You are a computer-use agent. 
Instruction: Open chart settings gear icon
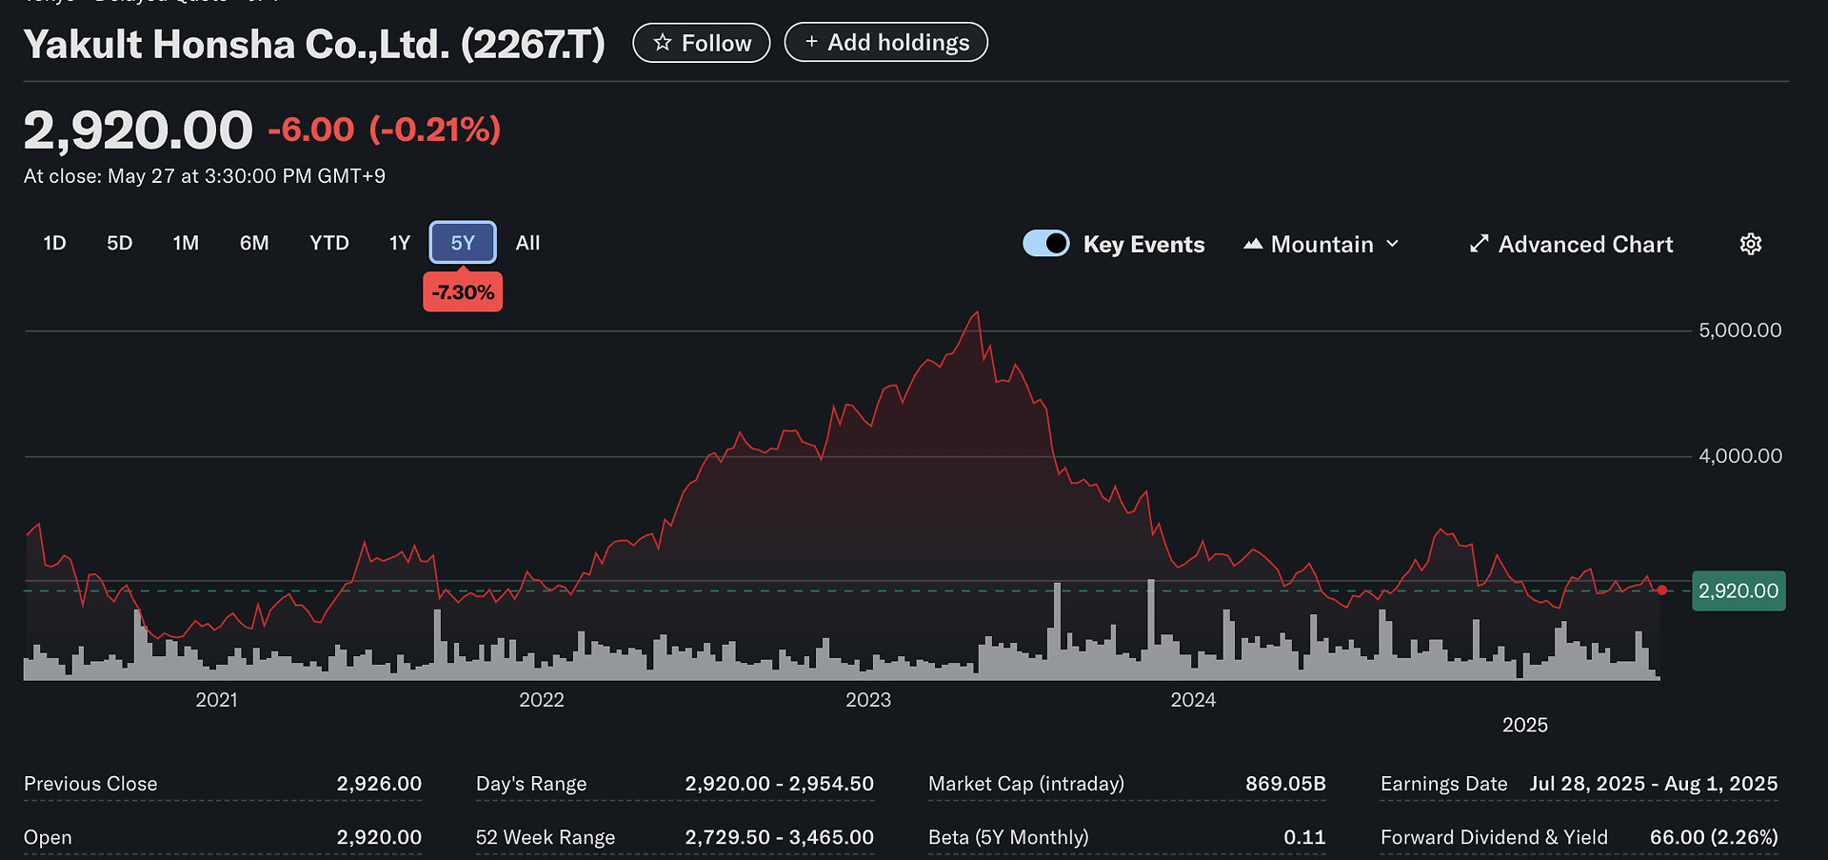(x=1750, y=244)
